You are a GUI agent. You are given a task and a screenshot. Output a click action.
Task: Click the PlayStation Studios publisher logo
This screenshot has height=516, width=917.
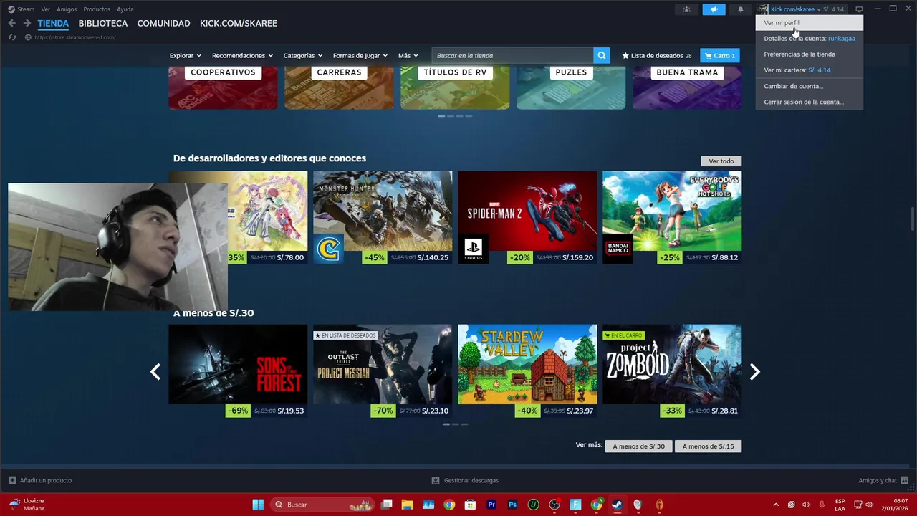tap(473, 249)
